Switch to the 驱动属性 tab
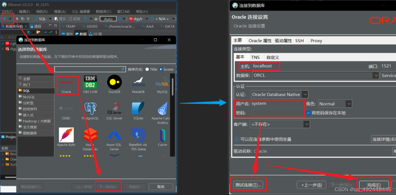Screen dimensions: 396x195 283,41
